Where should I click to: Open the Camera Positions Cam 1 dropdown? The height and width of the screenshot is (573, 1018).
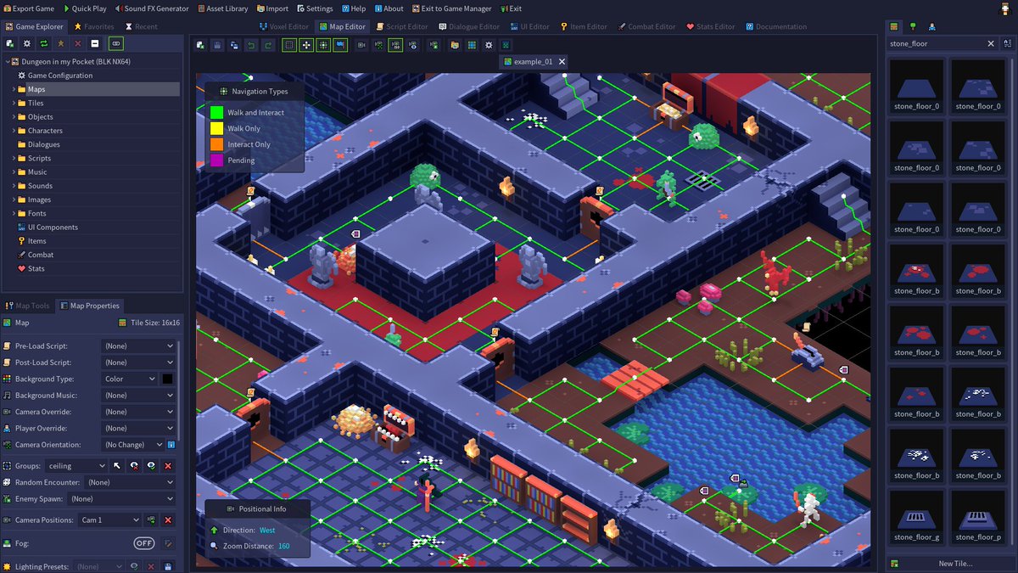pyautogui.click(x=109, y=520)
